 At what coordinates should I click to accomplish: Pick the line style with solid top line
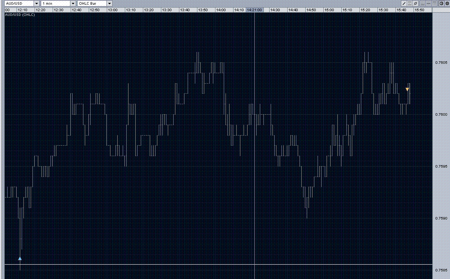coord(434,3)
